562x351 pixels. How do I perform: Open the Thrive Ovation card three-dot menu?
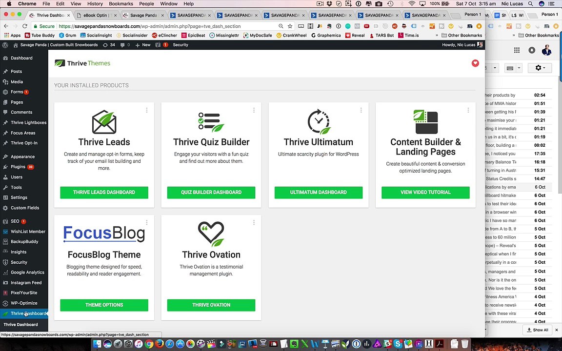coord(254,222)
